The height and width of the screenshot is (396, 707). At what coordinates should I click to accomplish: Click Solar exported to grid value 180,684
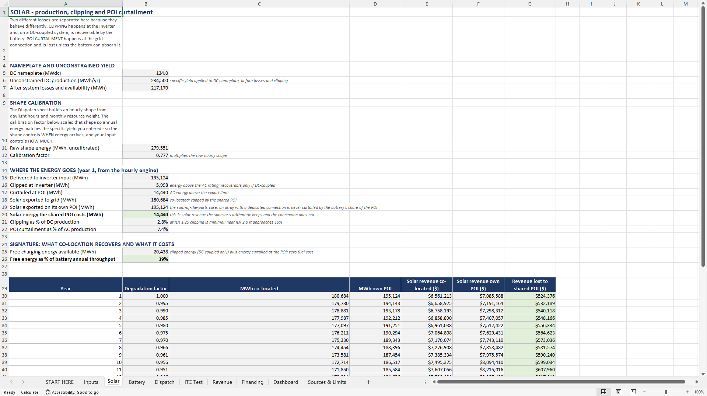coord(146,200)
